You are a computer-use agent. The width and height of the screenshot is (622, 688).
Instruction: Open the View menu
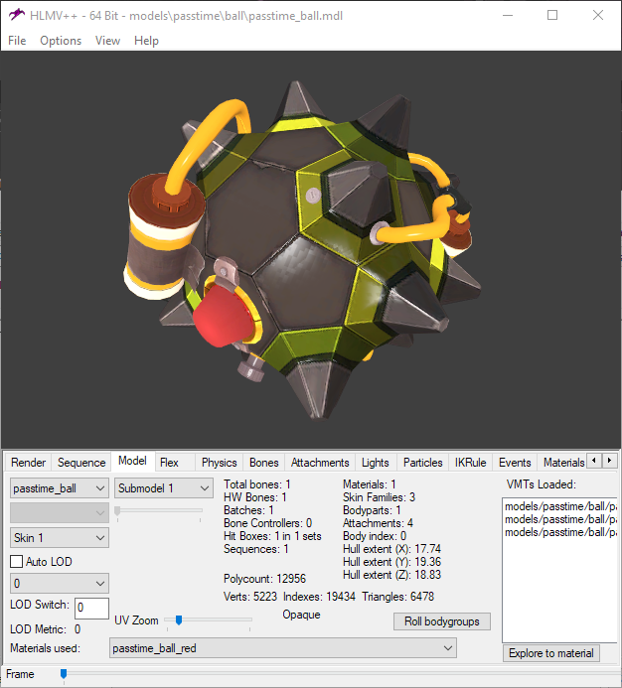click(x=107, y=41)
